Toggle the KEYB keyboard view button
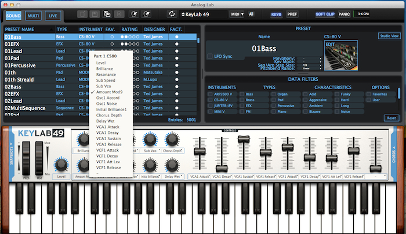Screen dimensions: 406x234 (276, 14)
